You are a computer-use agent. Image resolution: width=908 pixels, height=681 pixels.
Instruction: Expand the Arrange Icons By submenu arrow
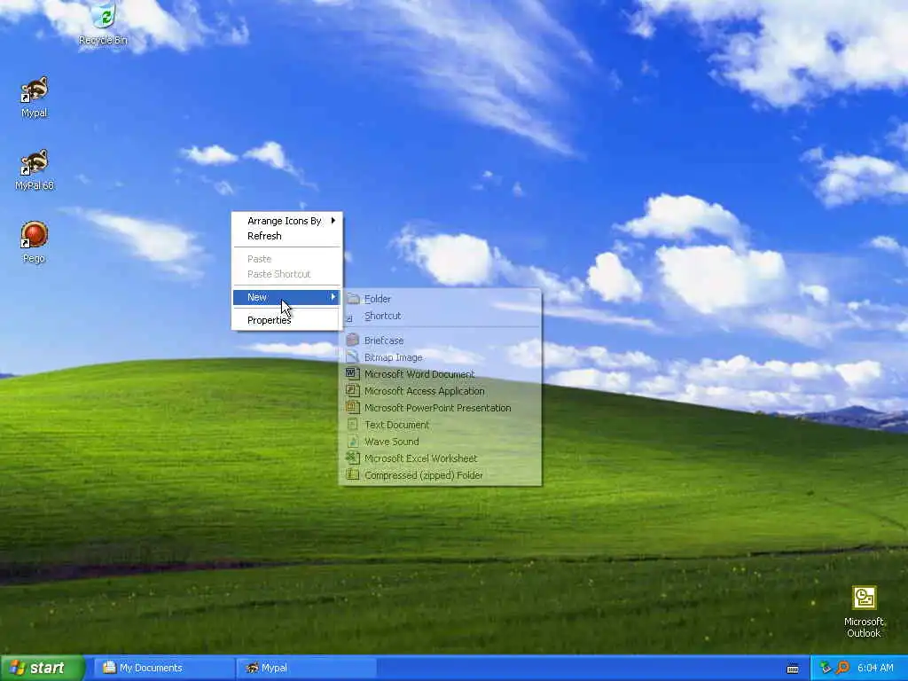coord(333,221)
